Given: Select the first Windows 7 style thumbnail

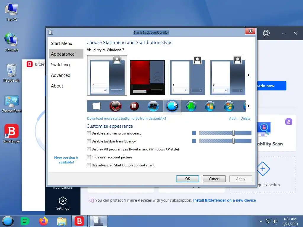Looking at the screenshot, I should pos(107,75).
